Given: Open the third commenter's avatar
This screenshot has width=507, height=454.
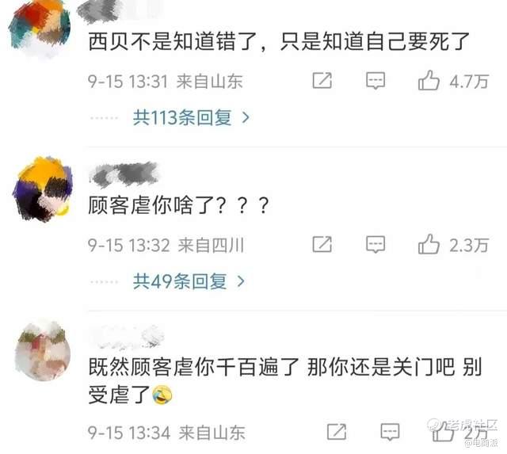Looking at the screenshot, I should [43, 351].
